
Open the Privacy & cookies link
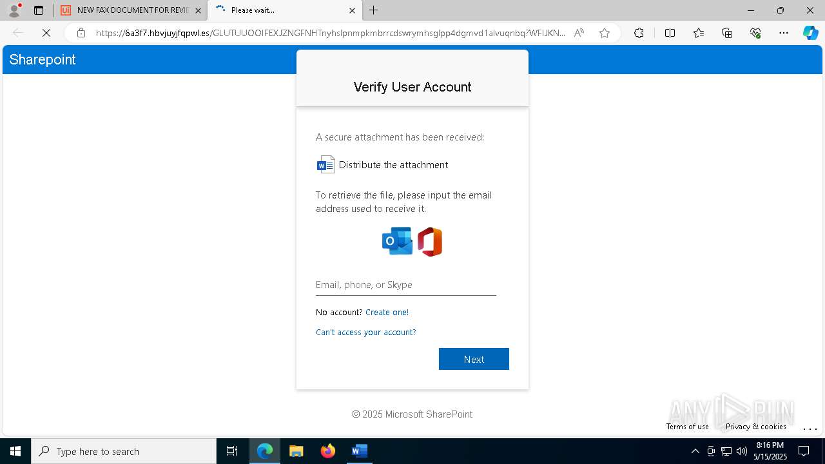pos(755,427)
